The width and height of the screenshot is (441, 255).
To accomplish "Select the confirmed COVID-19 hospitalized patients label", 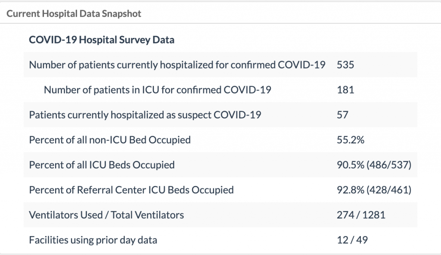I will click(x=177, y=65).
